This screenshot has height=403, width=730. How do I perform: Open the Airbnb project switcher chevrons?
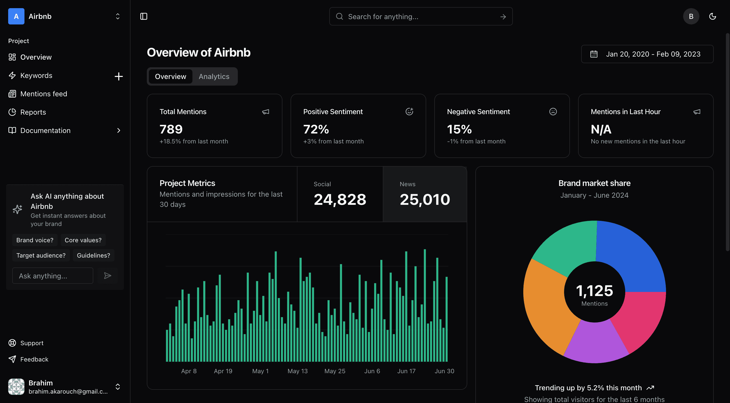pyautogui.click(x=118, y=16)
